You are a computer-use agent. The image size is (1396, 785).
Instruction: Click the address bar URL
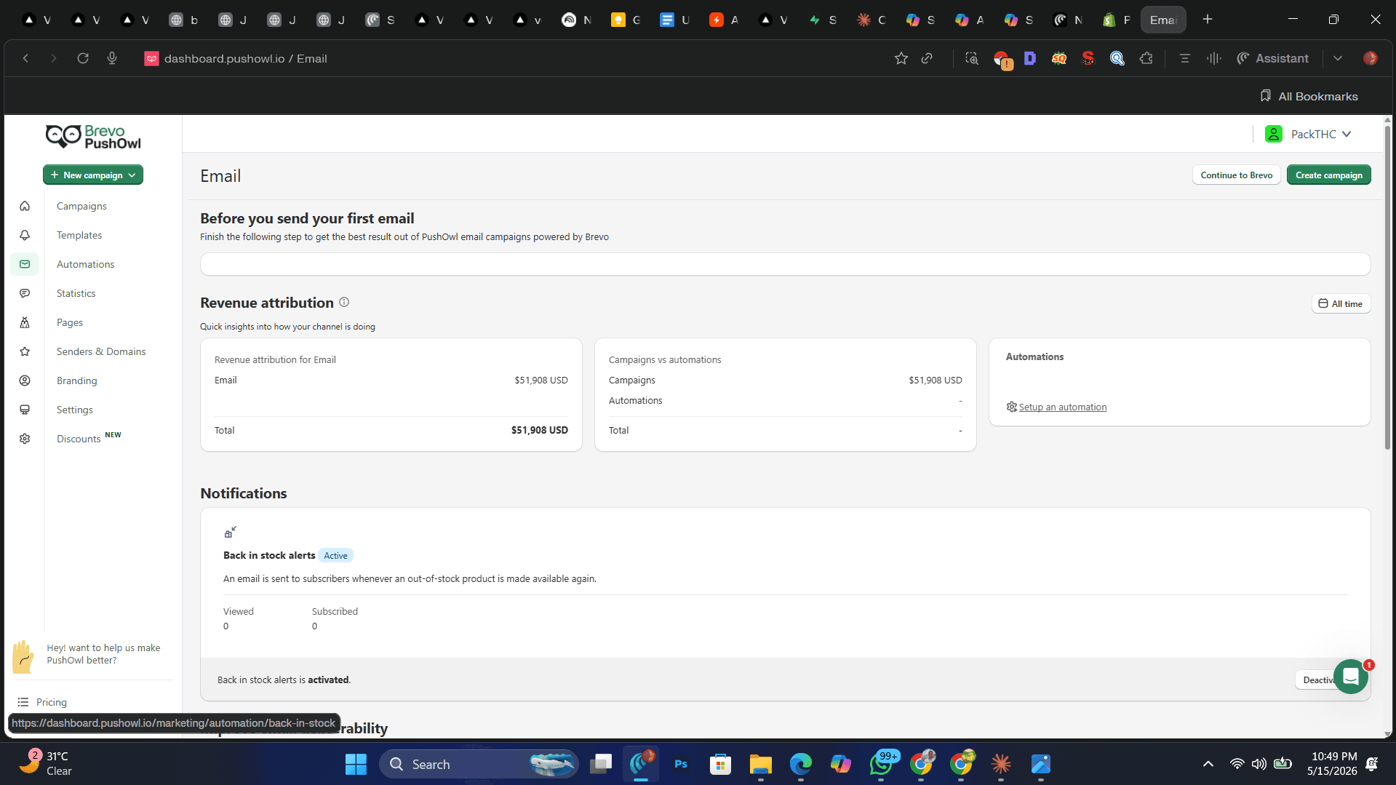245,58
